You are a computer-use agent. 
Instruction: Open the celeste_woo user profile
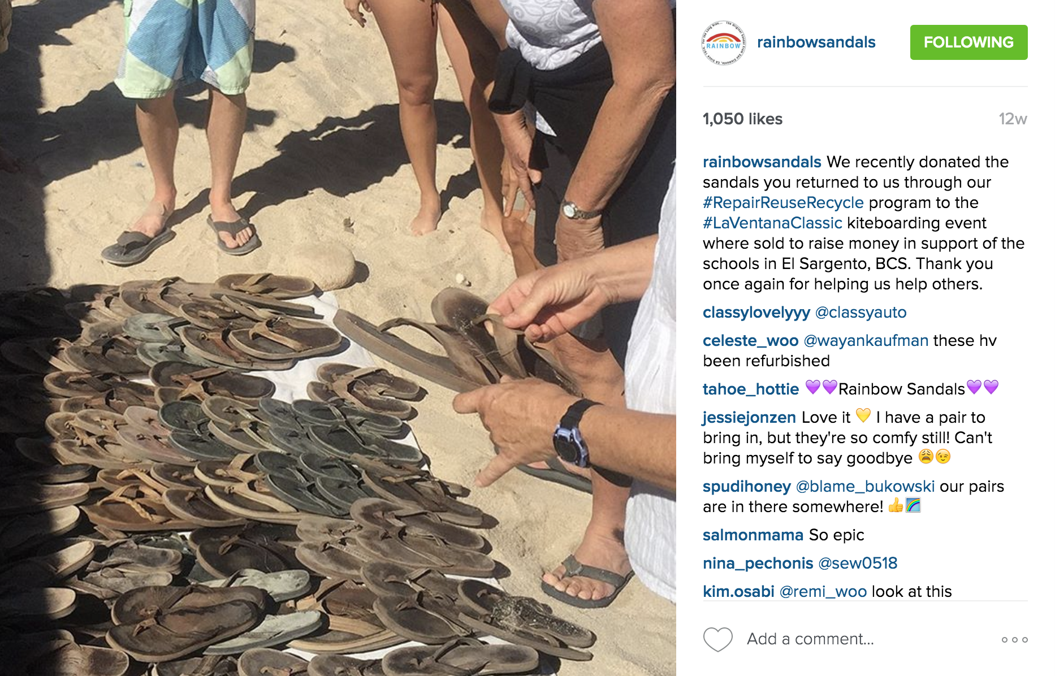click(750, 340)
